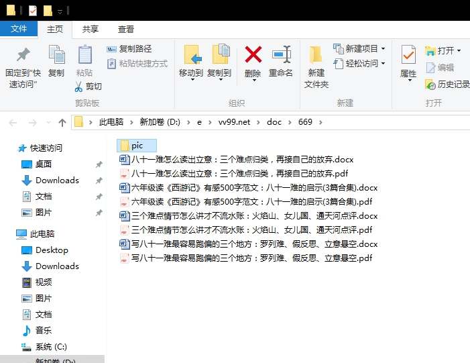Click the Pin to Quick access icon
The image size is (470, 363).
point(23,55)
